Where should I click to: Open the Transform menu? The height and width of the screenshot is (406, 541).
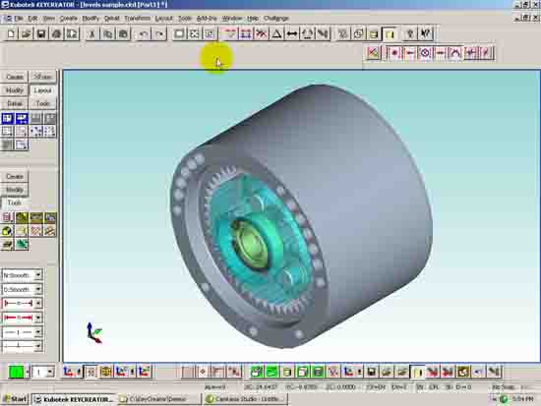point(137,19)
